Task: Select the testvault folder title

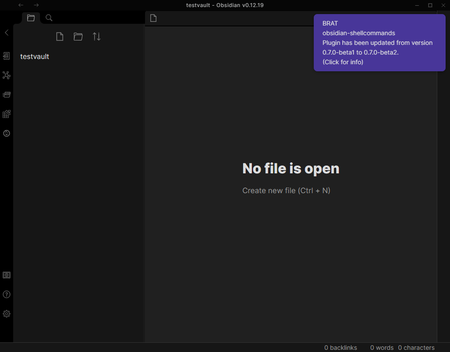Action: (35, 57)
